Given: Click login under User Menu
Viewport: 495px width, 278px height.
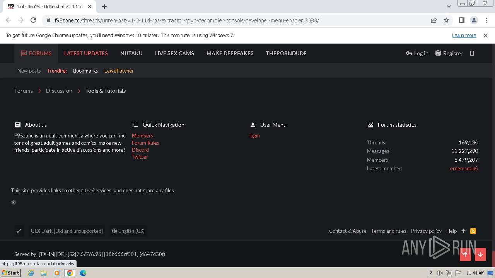Looking at the screenshot, I should click(254, 136).
